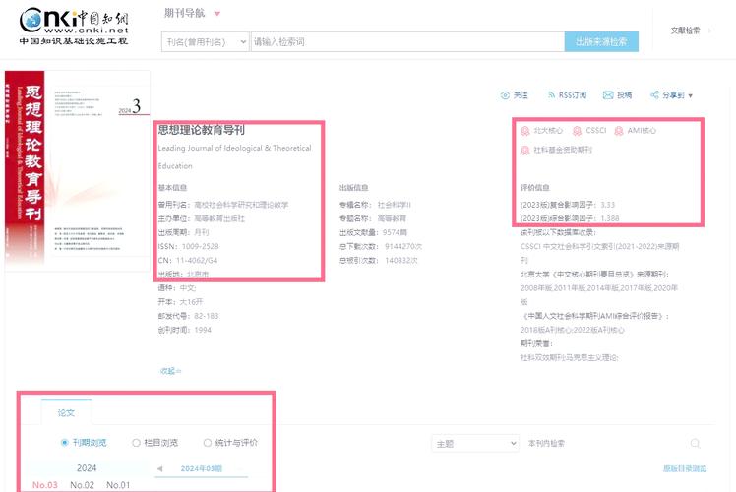The width and height of the screenshot is (736, 492).
Task: Click the 分享到 share icon
Action: 654,95
